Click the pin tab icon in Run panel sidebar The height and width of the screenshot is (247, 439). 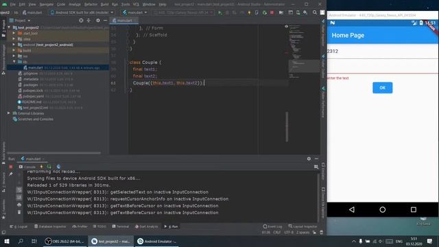pos(11,174)
